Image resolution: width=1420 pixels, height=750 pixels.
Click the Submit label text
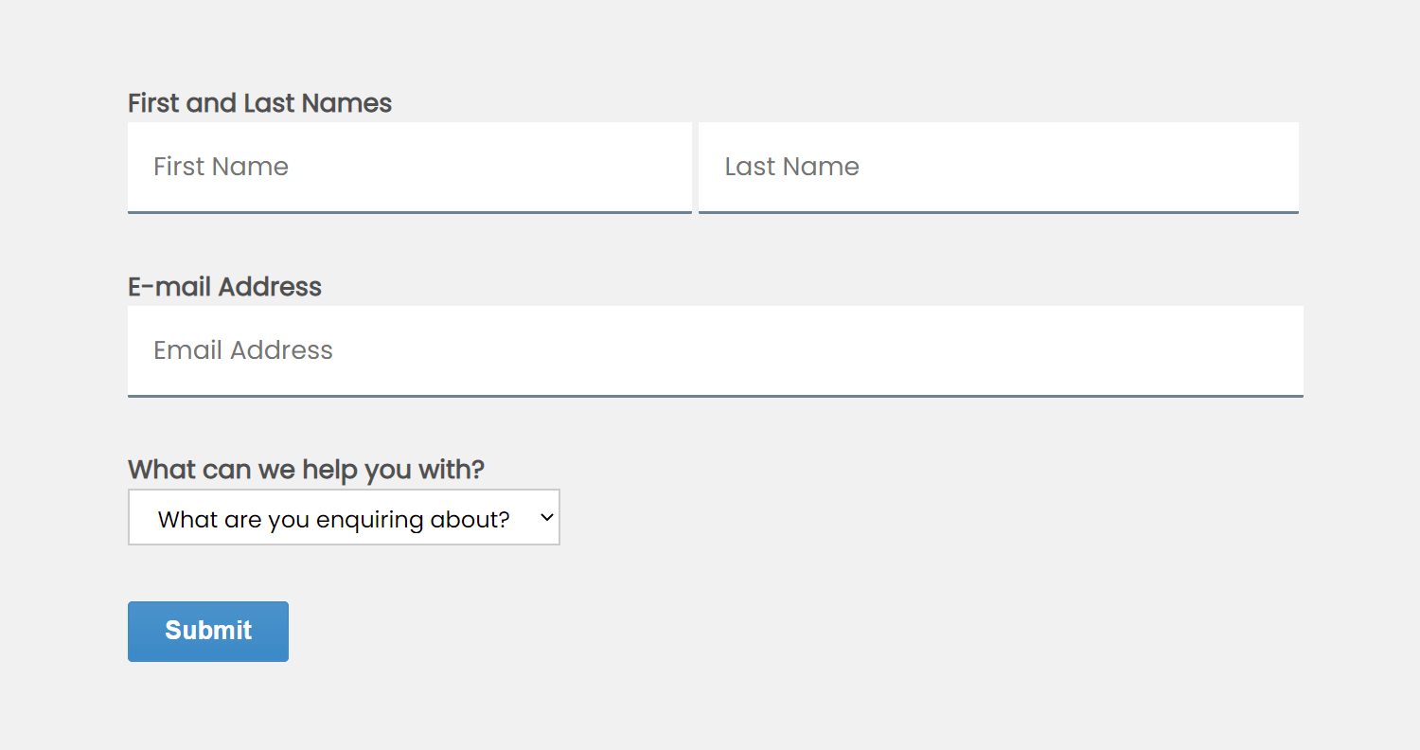pyautogui.click(x=207, y=631)
